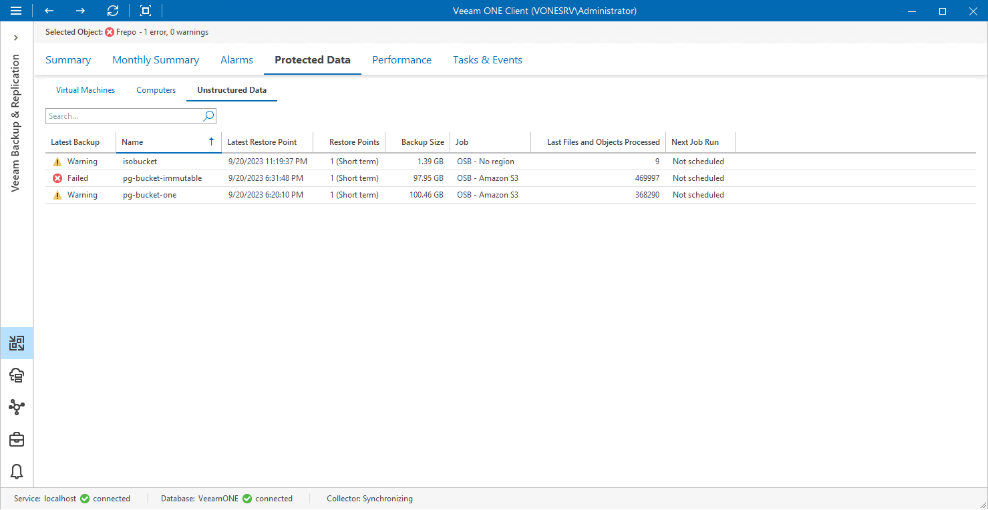Click the Failed status text

click(77, 178)
